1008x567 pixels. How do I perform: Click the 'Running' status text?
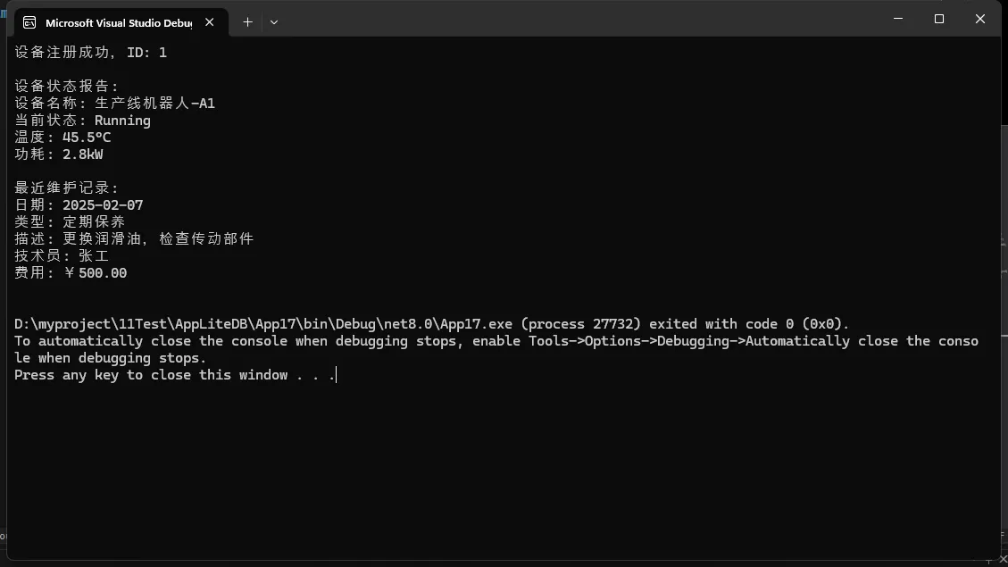[122, 121]
